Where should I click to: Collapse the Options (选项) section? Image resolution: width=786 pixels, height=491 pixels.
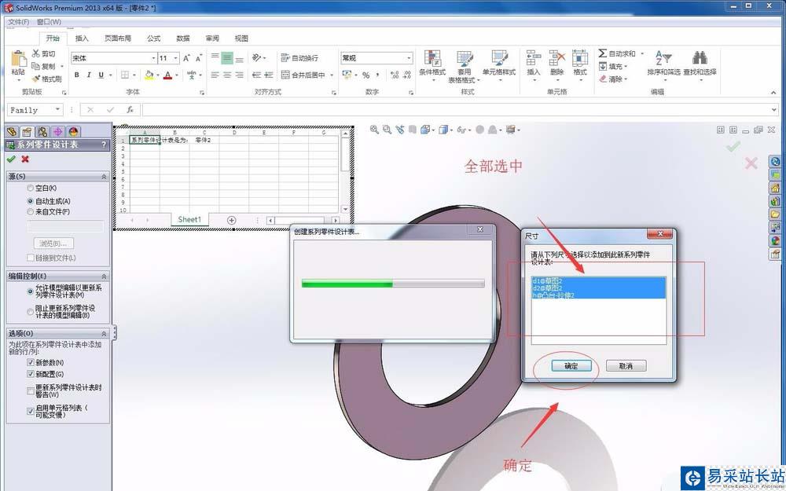pos(105,333)
